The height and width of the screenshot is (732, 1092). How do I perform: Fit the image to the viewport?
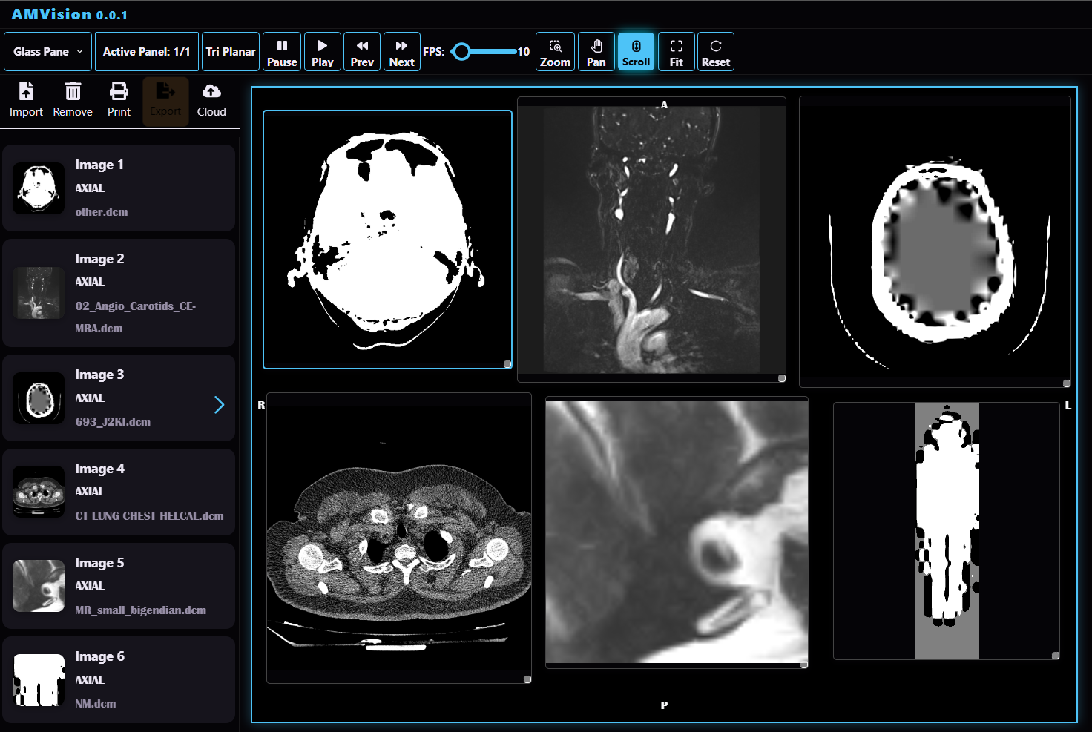click(676, 51)
